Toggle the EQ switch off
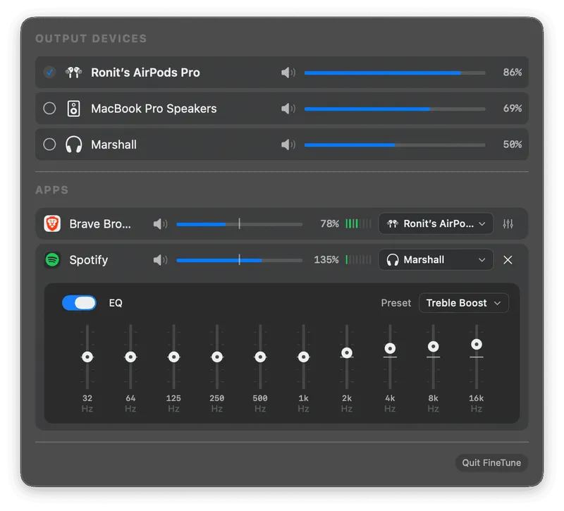Image resolution: width=564 pixels, height=511 pixels. tap(79, 303)
